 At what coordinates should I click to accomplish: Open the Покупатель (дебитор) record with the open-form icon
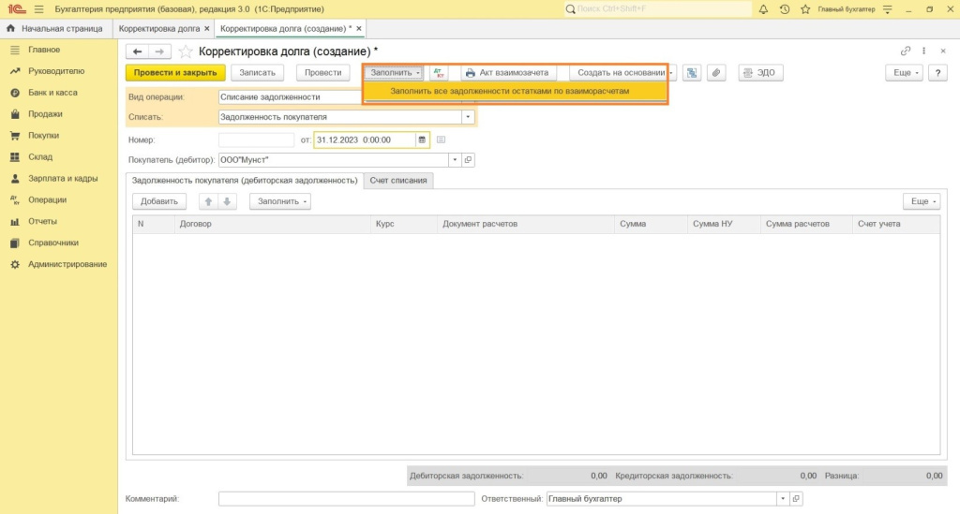pyautogui.click(x=469, y=160)
